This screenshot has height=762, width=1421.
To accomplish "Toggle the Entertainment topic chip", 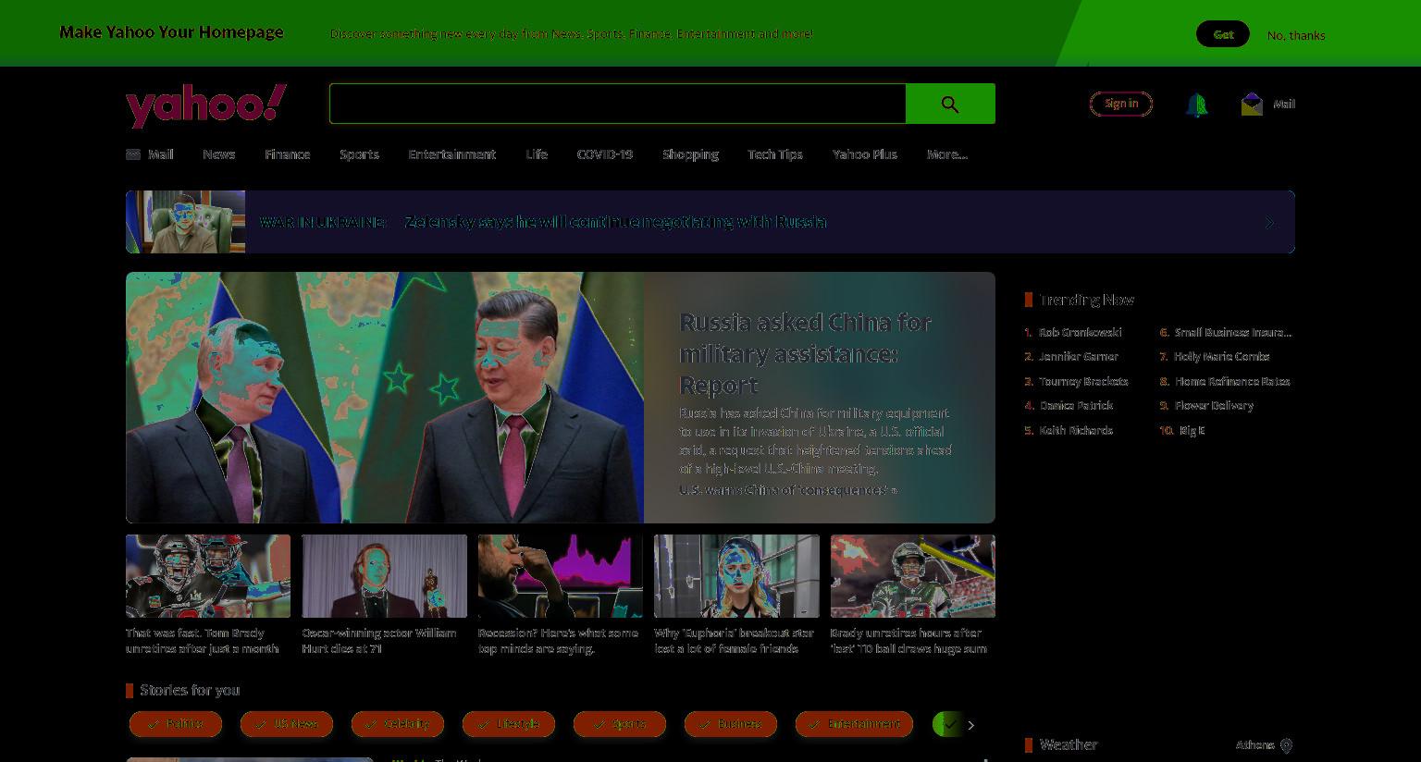I will point(854,724).
